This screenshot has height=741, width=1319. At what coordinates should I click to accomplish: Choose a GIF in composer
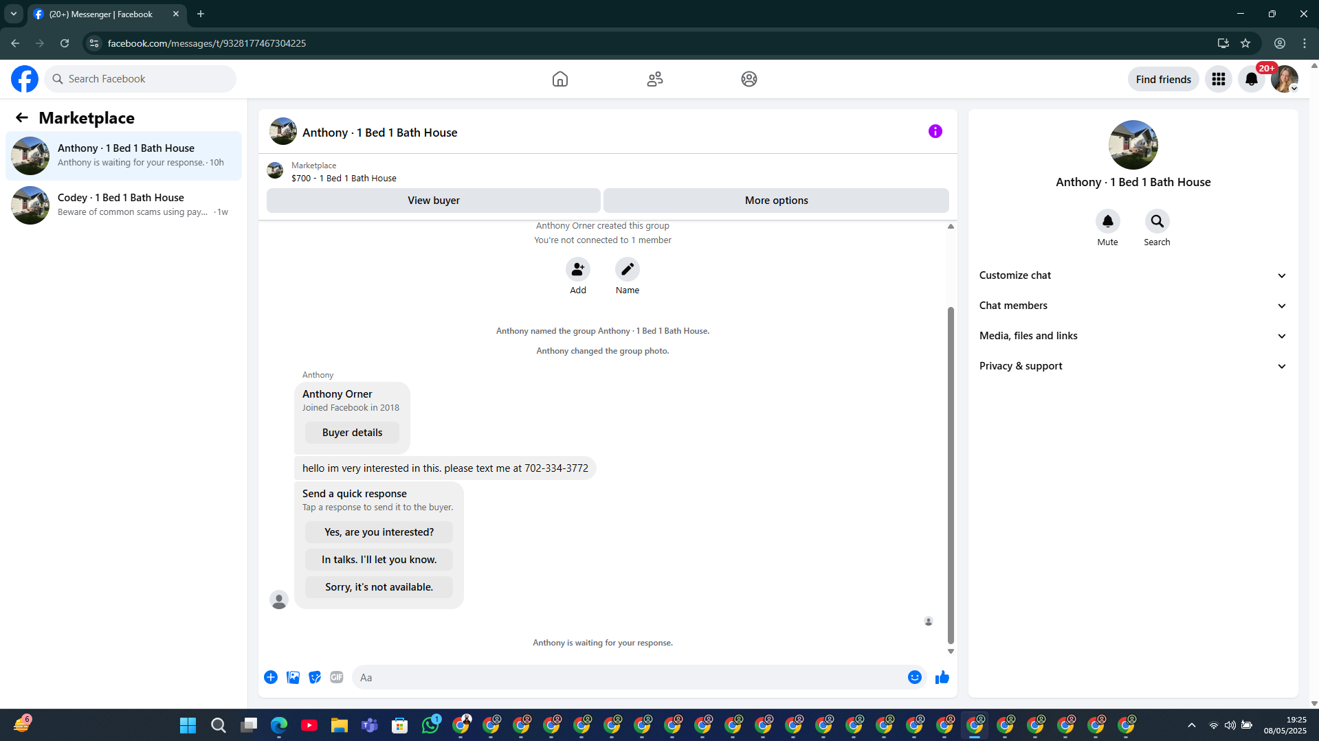point(337,677)
